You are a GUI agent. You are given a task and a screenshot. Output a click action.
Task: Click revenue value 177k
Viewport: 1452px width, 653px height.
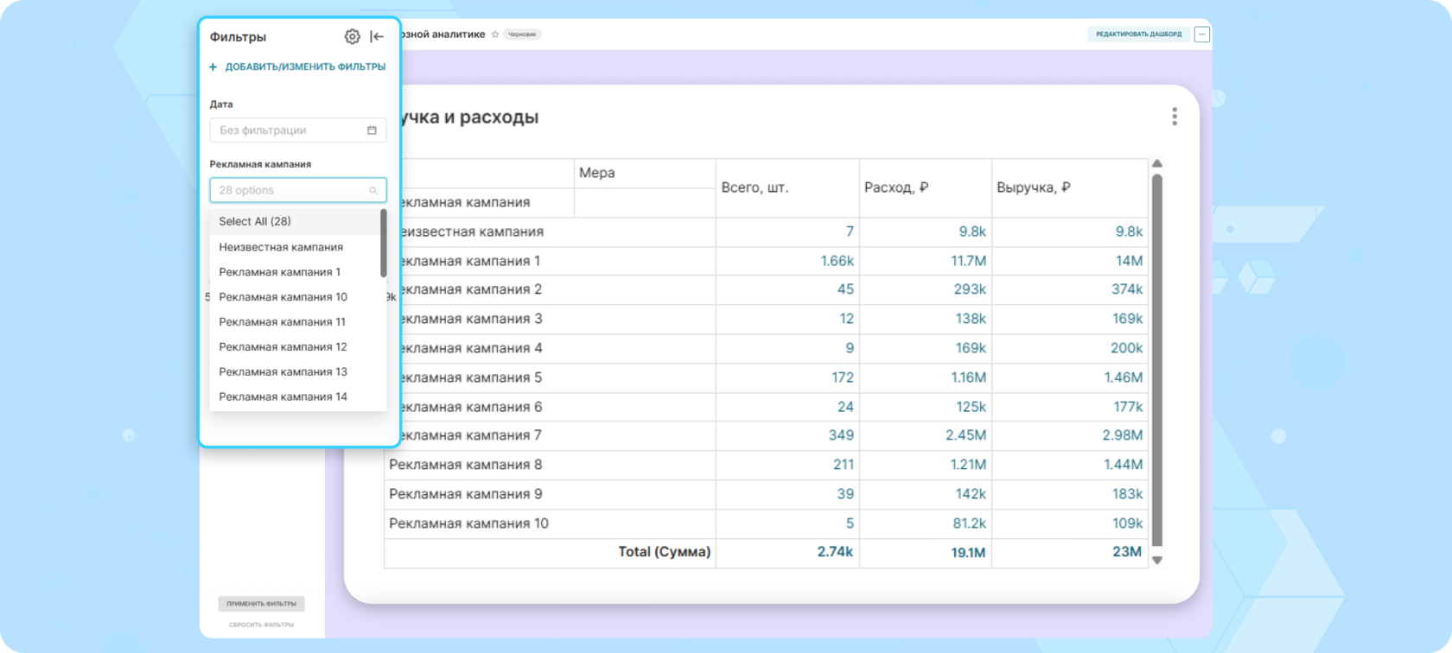point(1128,407)
